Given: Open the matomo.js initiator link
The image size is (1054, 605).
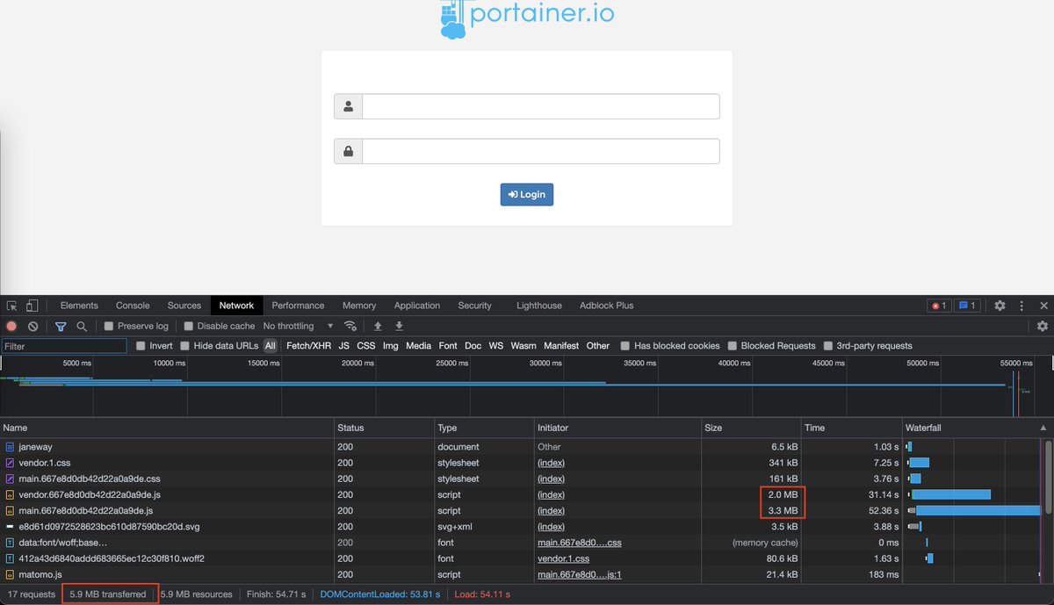Looking at the screenshot, I should [580, 574].
